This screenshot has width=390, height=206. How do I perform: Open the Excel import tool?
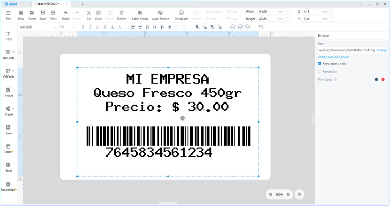tap(9, 167)
